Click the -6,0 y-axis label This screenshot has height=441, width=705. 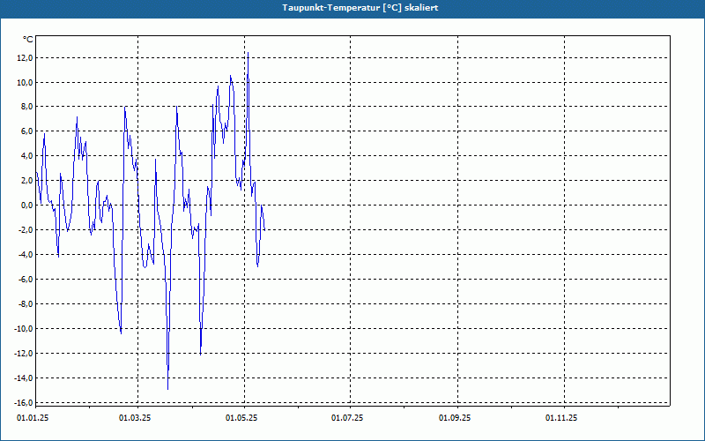pos(26,279)
